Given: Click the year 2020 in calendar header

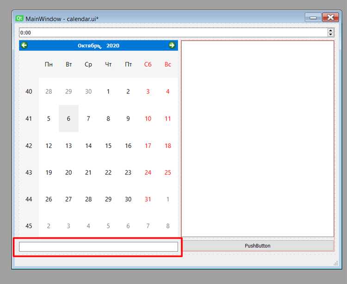Looking at the screenshot, I should [112, 46].
